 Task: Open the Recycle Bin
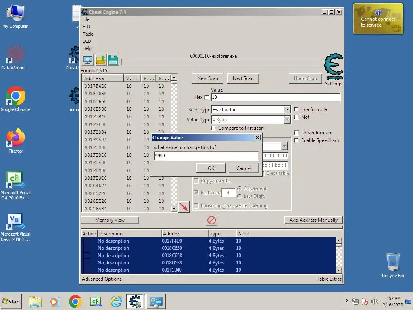(x=393, y=266)
